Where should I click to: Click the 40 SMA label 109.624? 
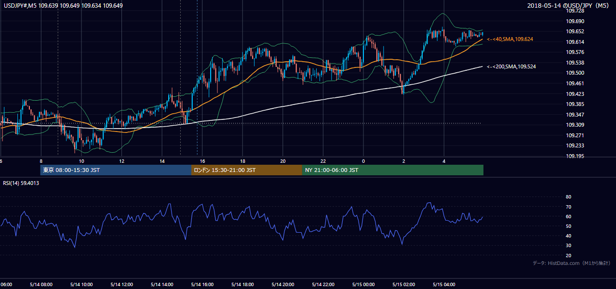(x=510, y=39)
